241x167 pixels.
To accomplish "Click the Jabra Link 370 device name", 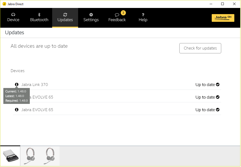I will click(x=34, y=85).
